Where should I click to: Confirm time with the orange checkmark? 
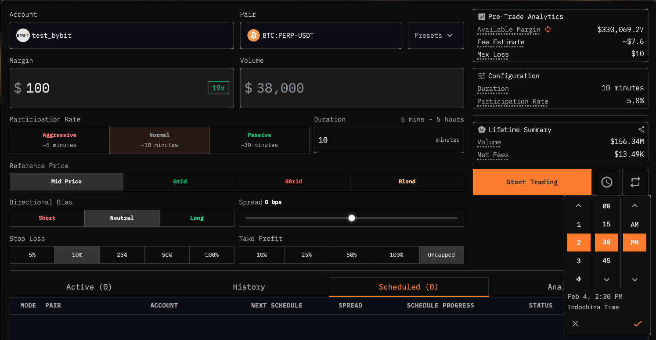pos(638,324)
